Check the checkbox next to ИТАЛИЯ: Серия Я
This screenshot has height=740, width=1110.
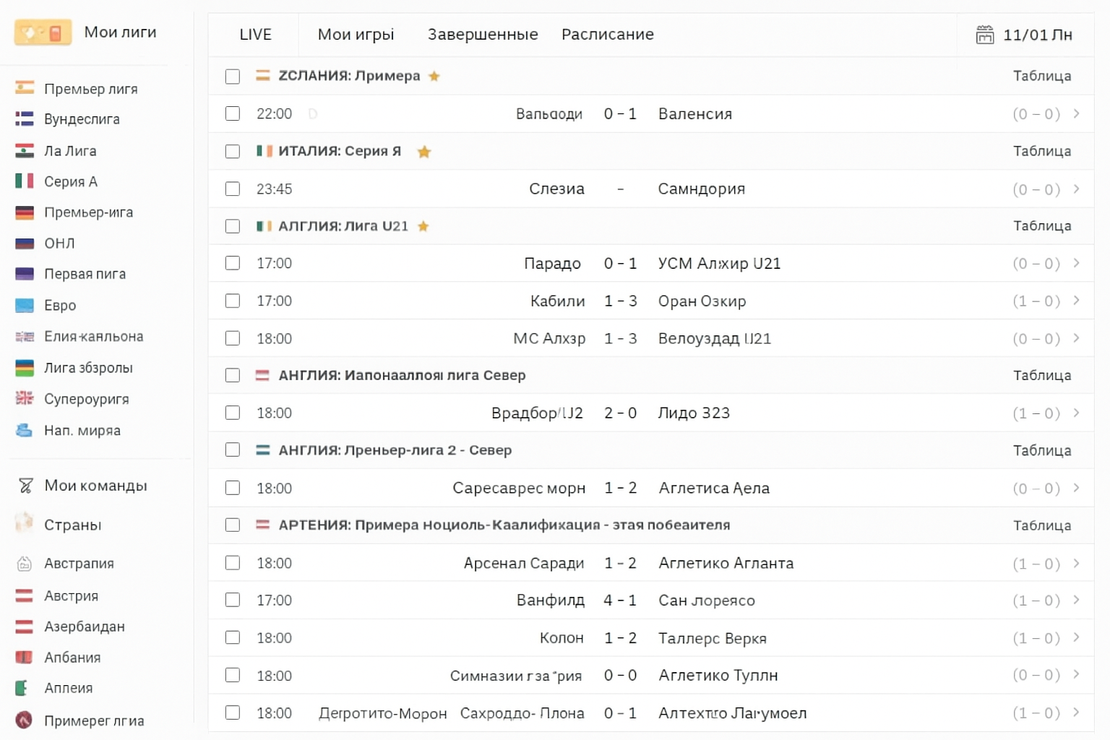(232, 151)
